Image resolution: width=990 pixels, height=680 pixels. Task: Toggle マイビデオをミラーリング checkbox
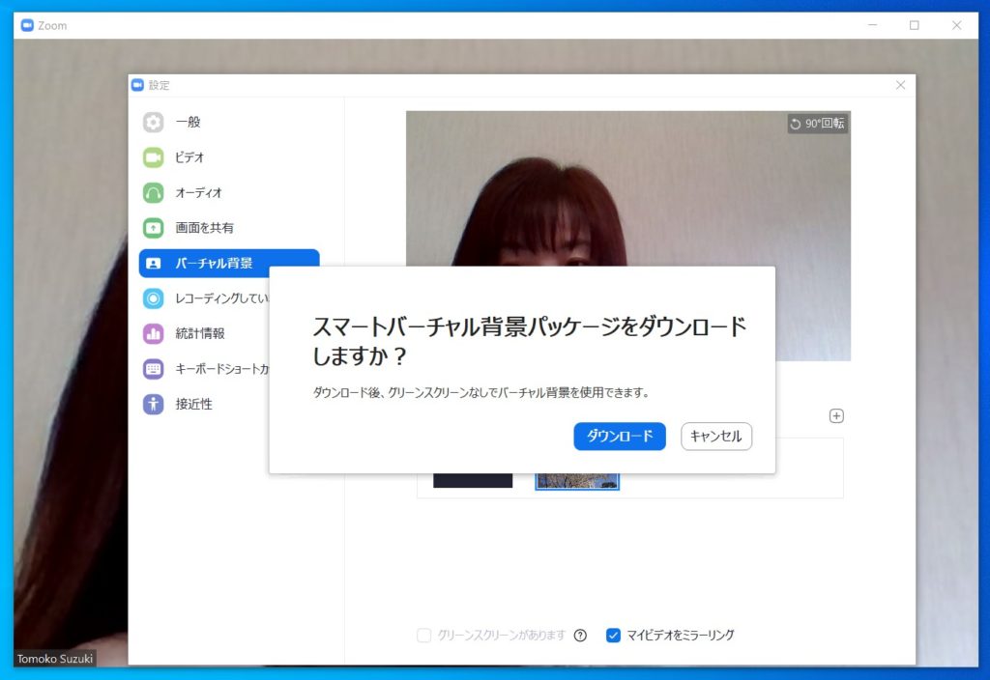click(613, 636)
